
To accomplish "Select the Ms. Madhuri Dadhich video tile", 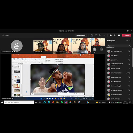I will [x=62, y=46].
